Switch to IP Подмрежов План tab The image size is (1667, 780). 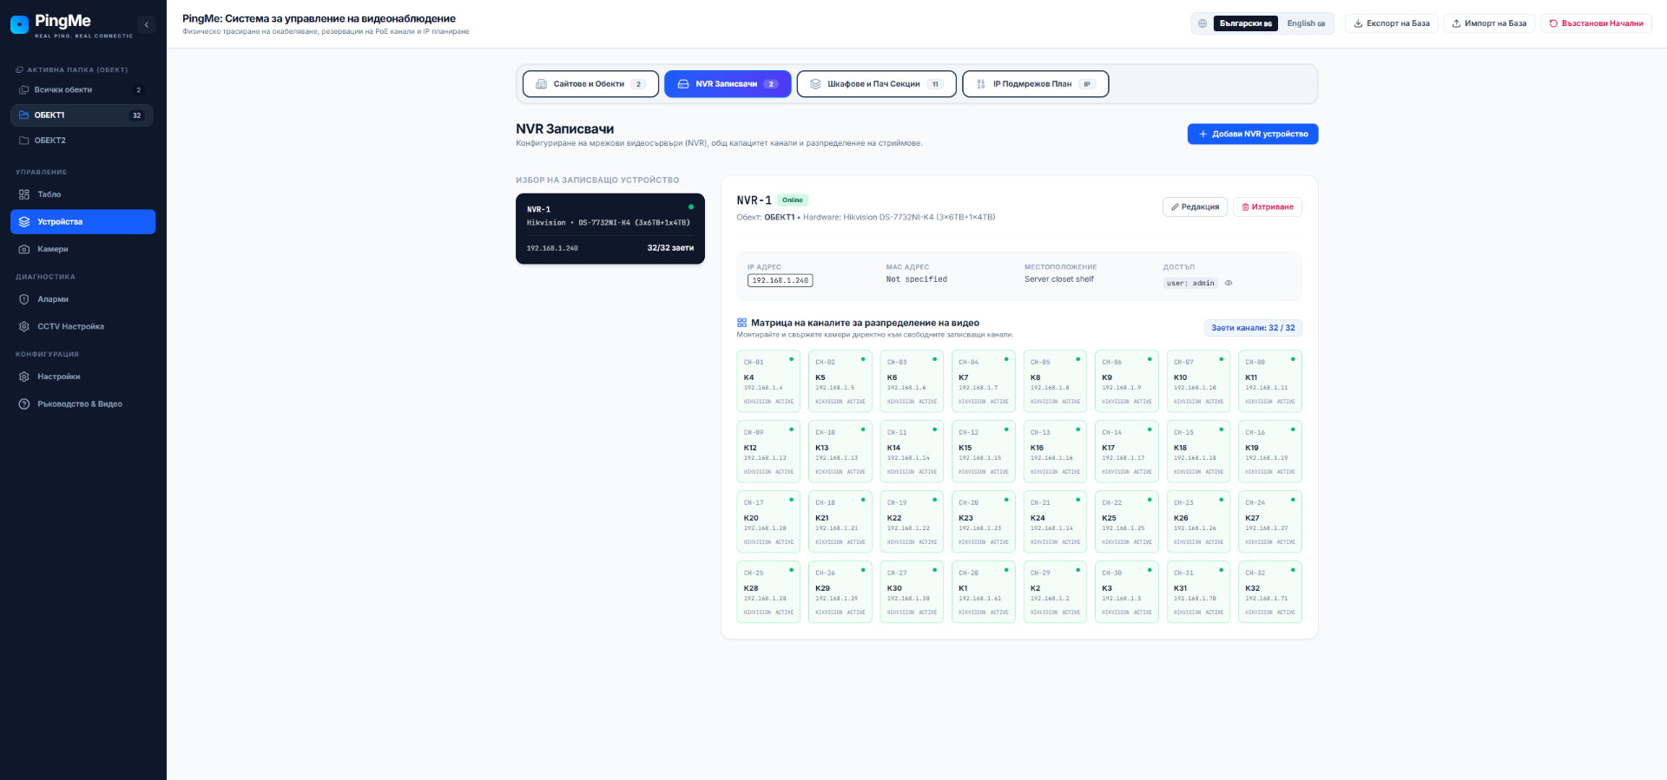tap(1035, 84)
